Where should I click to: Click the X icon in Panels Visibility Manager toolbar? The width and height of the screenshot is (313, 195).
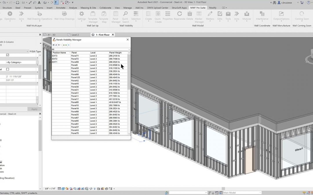click(59, 45)
